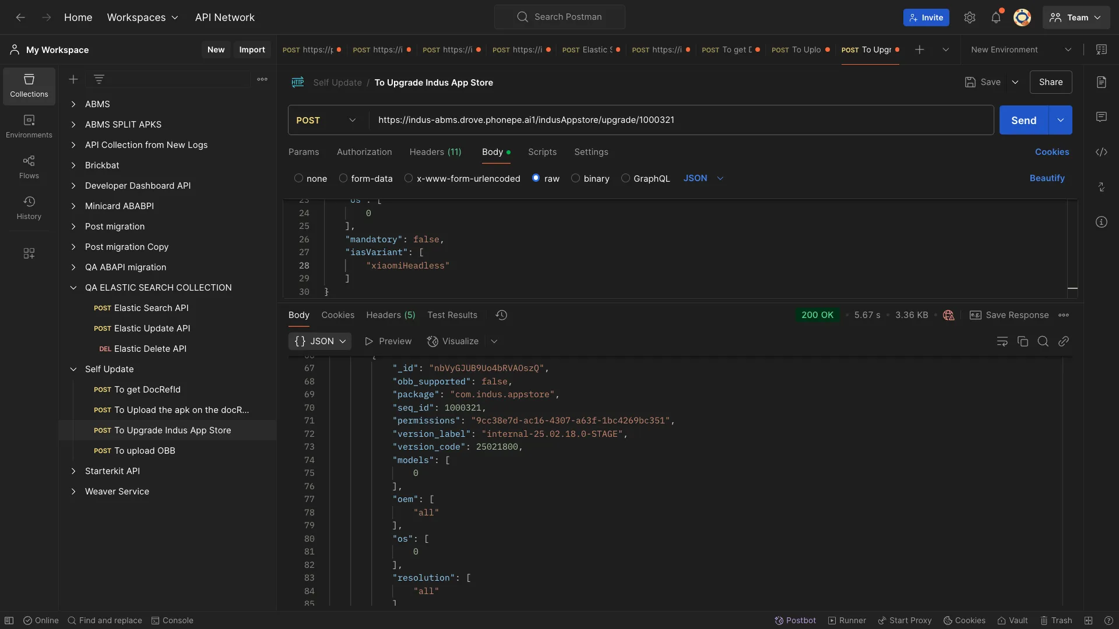The image size is (1119, 629).
Task: Open the code snippet icon in right sidebar
Action: click(1102, 152)
